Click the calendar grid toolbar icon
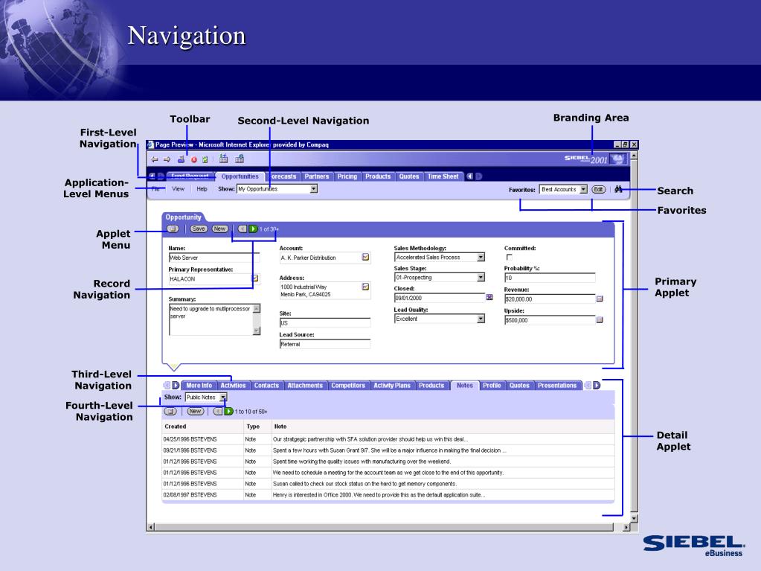This screenshot has height=571, width=761. coord(223,159)
